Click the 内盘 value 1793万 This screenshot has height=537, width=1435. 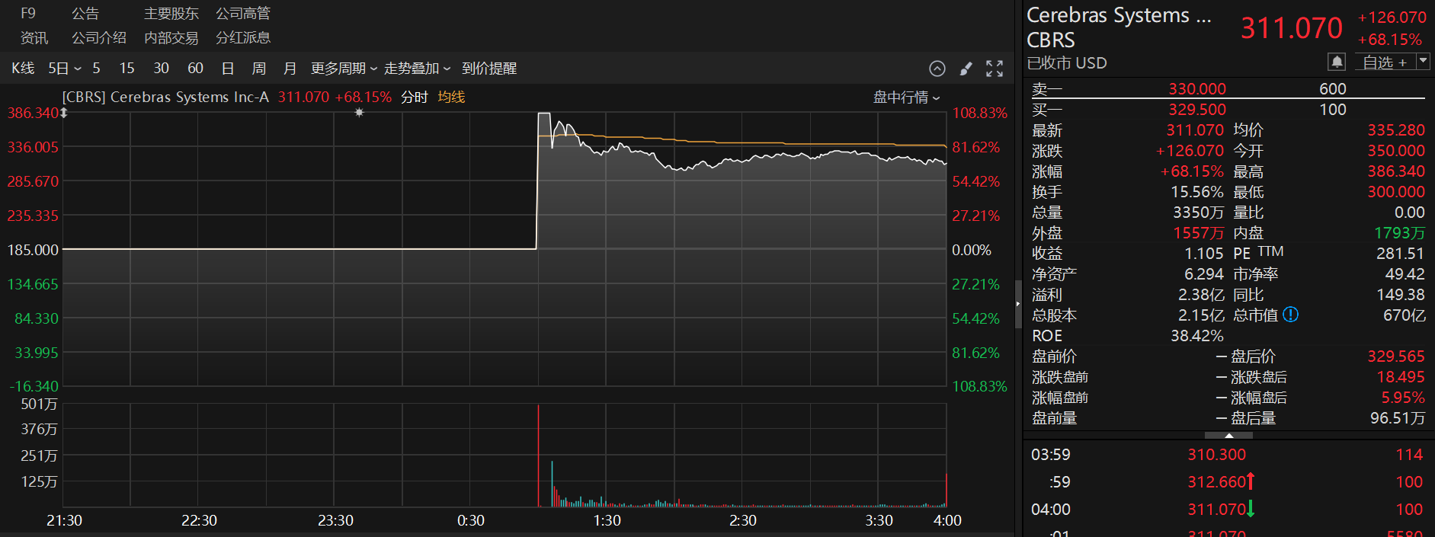1399,233
